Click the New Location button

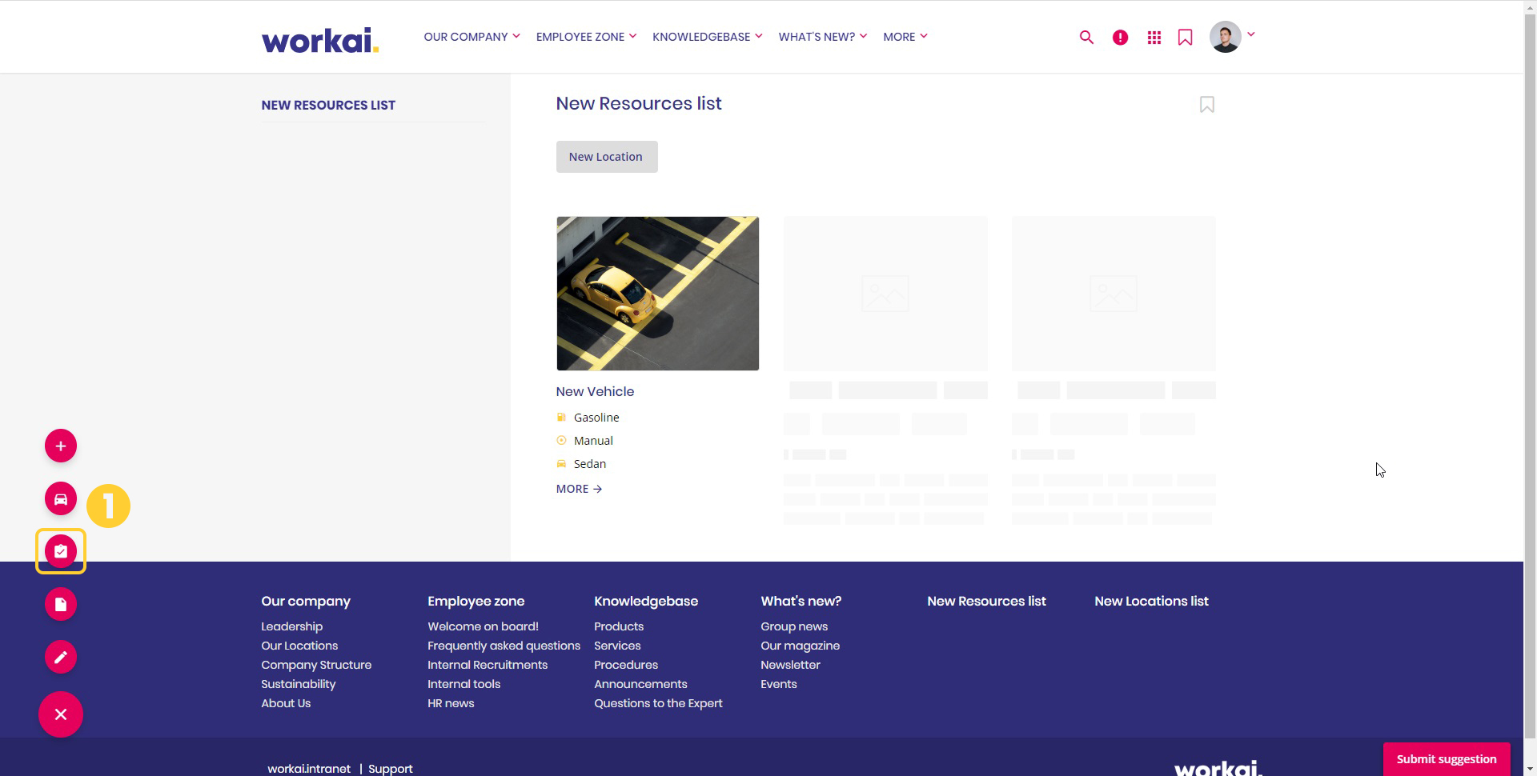(607, 157)
